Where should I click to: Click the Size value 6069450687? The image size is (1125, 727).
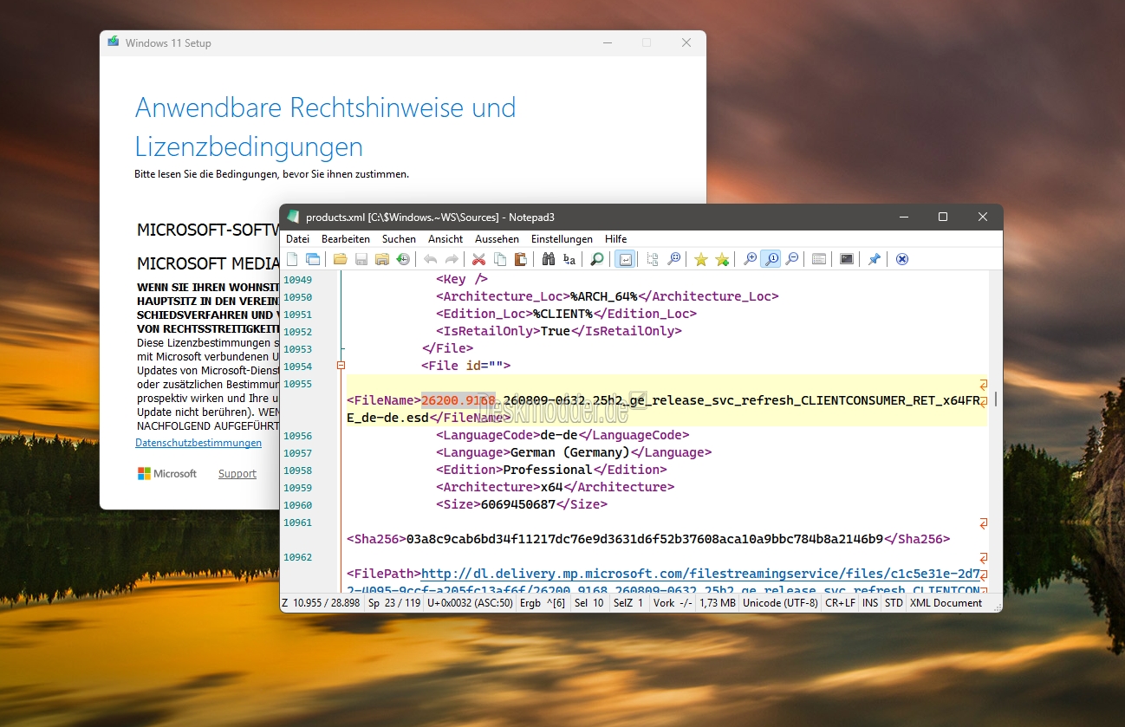point(517,504)
